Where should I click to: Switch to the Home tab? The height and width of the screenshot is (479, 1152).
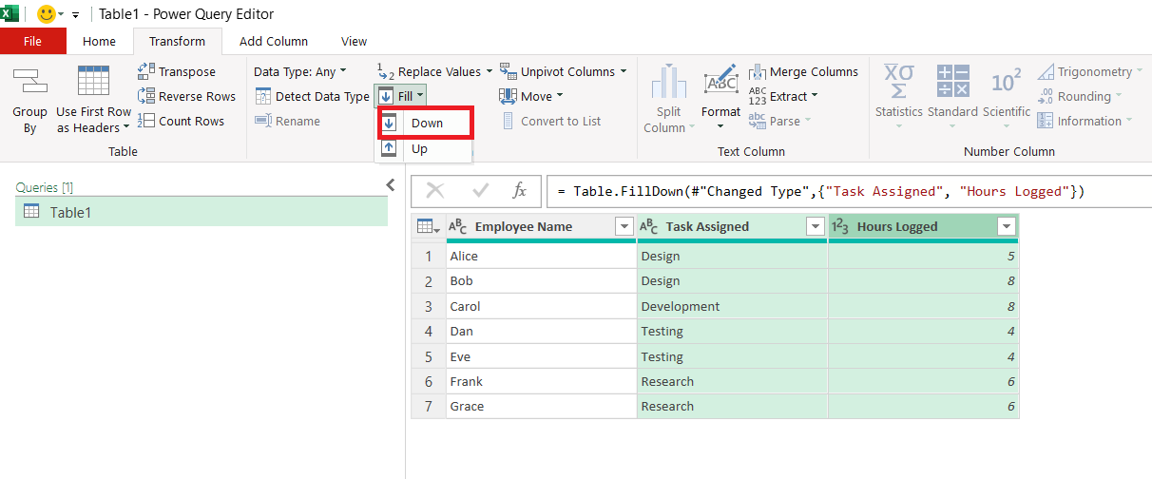99,41
